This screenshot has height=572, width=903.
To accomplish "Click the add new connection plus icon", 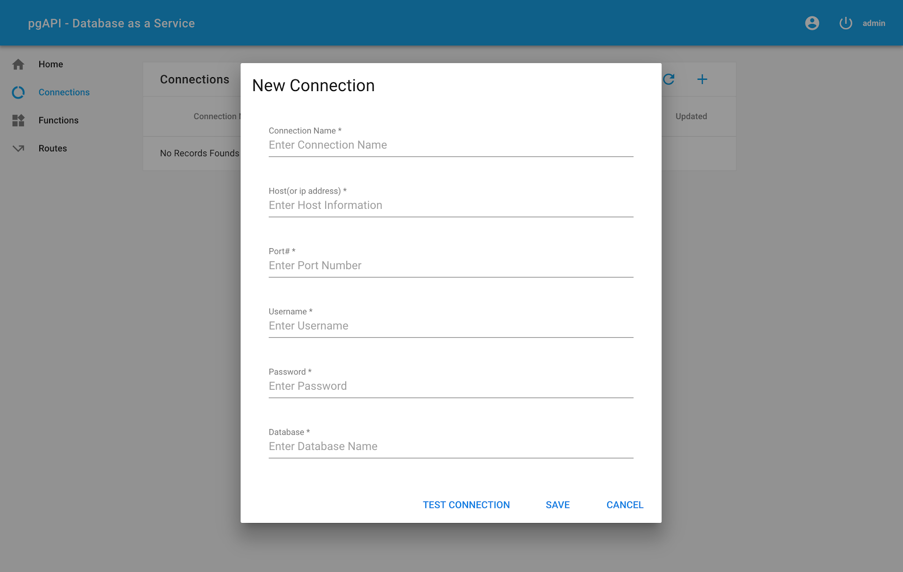I will (702, 79).
